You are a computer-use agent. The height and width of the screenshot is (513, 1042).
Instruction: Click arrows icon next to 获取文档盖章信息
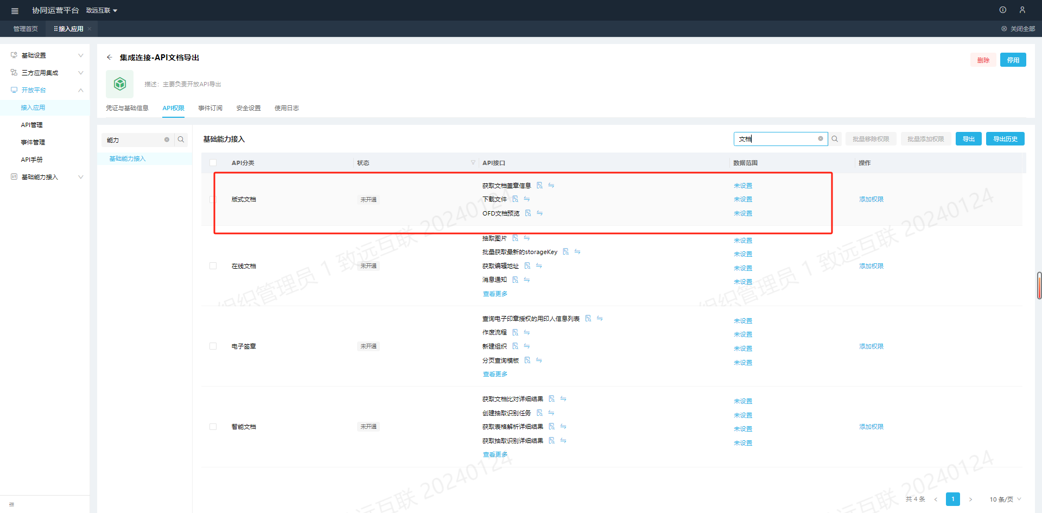[551, 186]
